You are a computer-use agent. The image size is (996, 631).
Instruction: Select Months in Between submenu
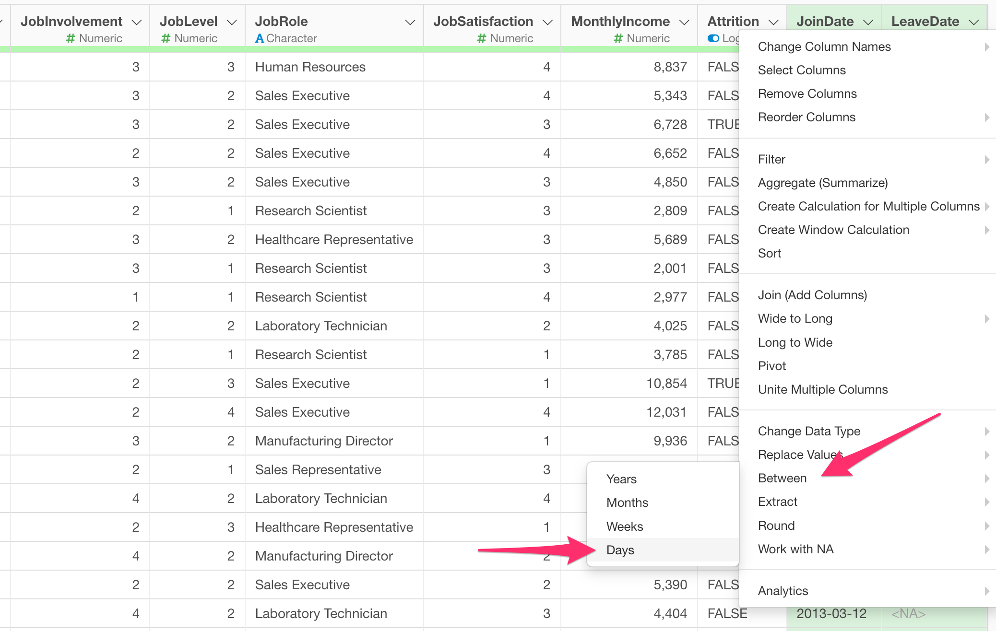point(663,502)
